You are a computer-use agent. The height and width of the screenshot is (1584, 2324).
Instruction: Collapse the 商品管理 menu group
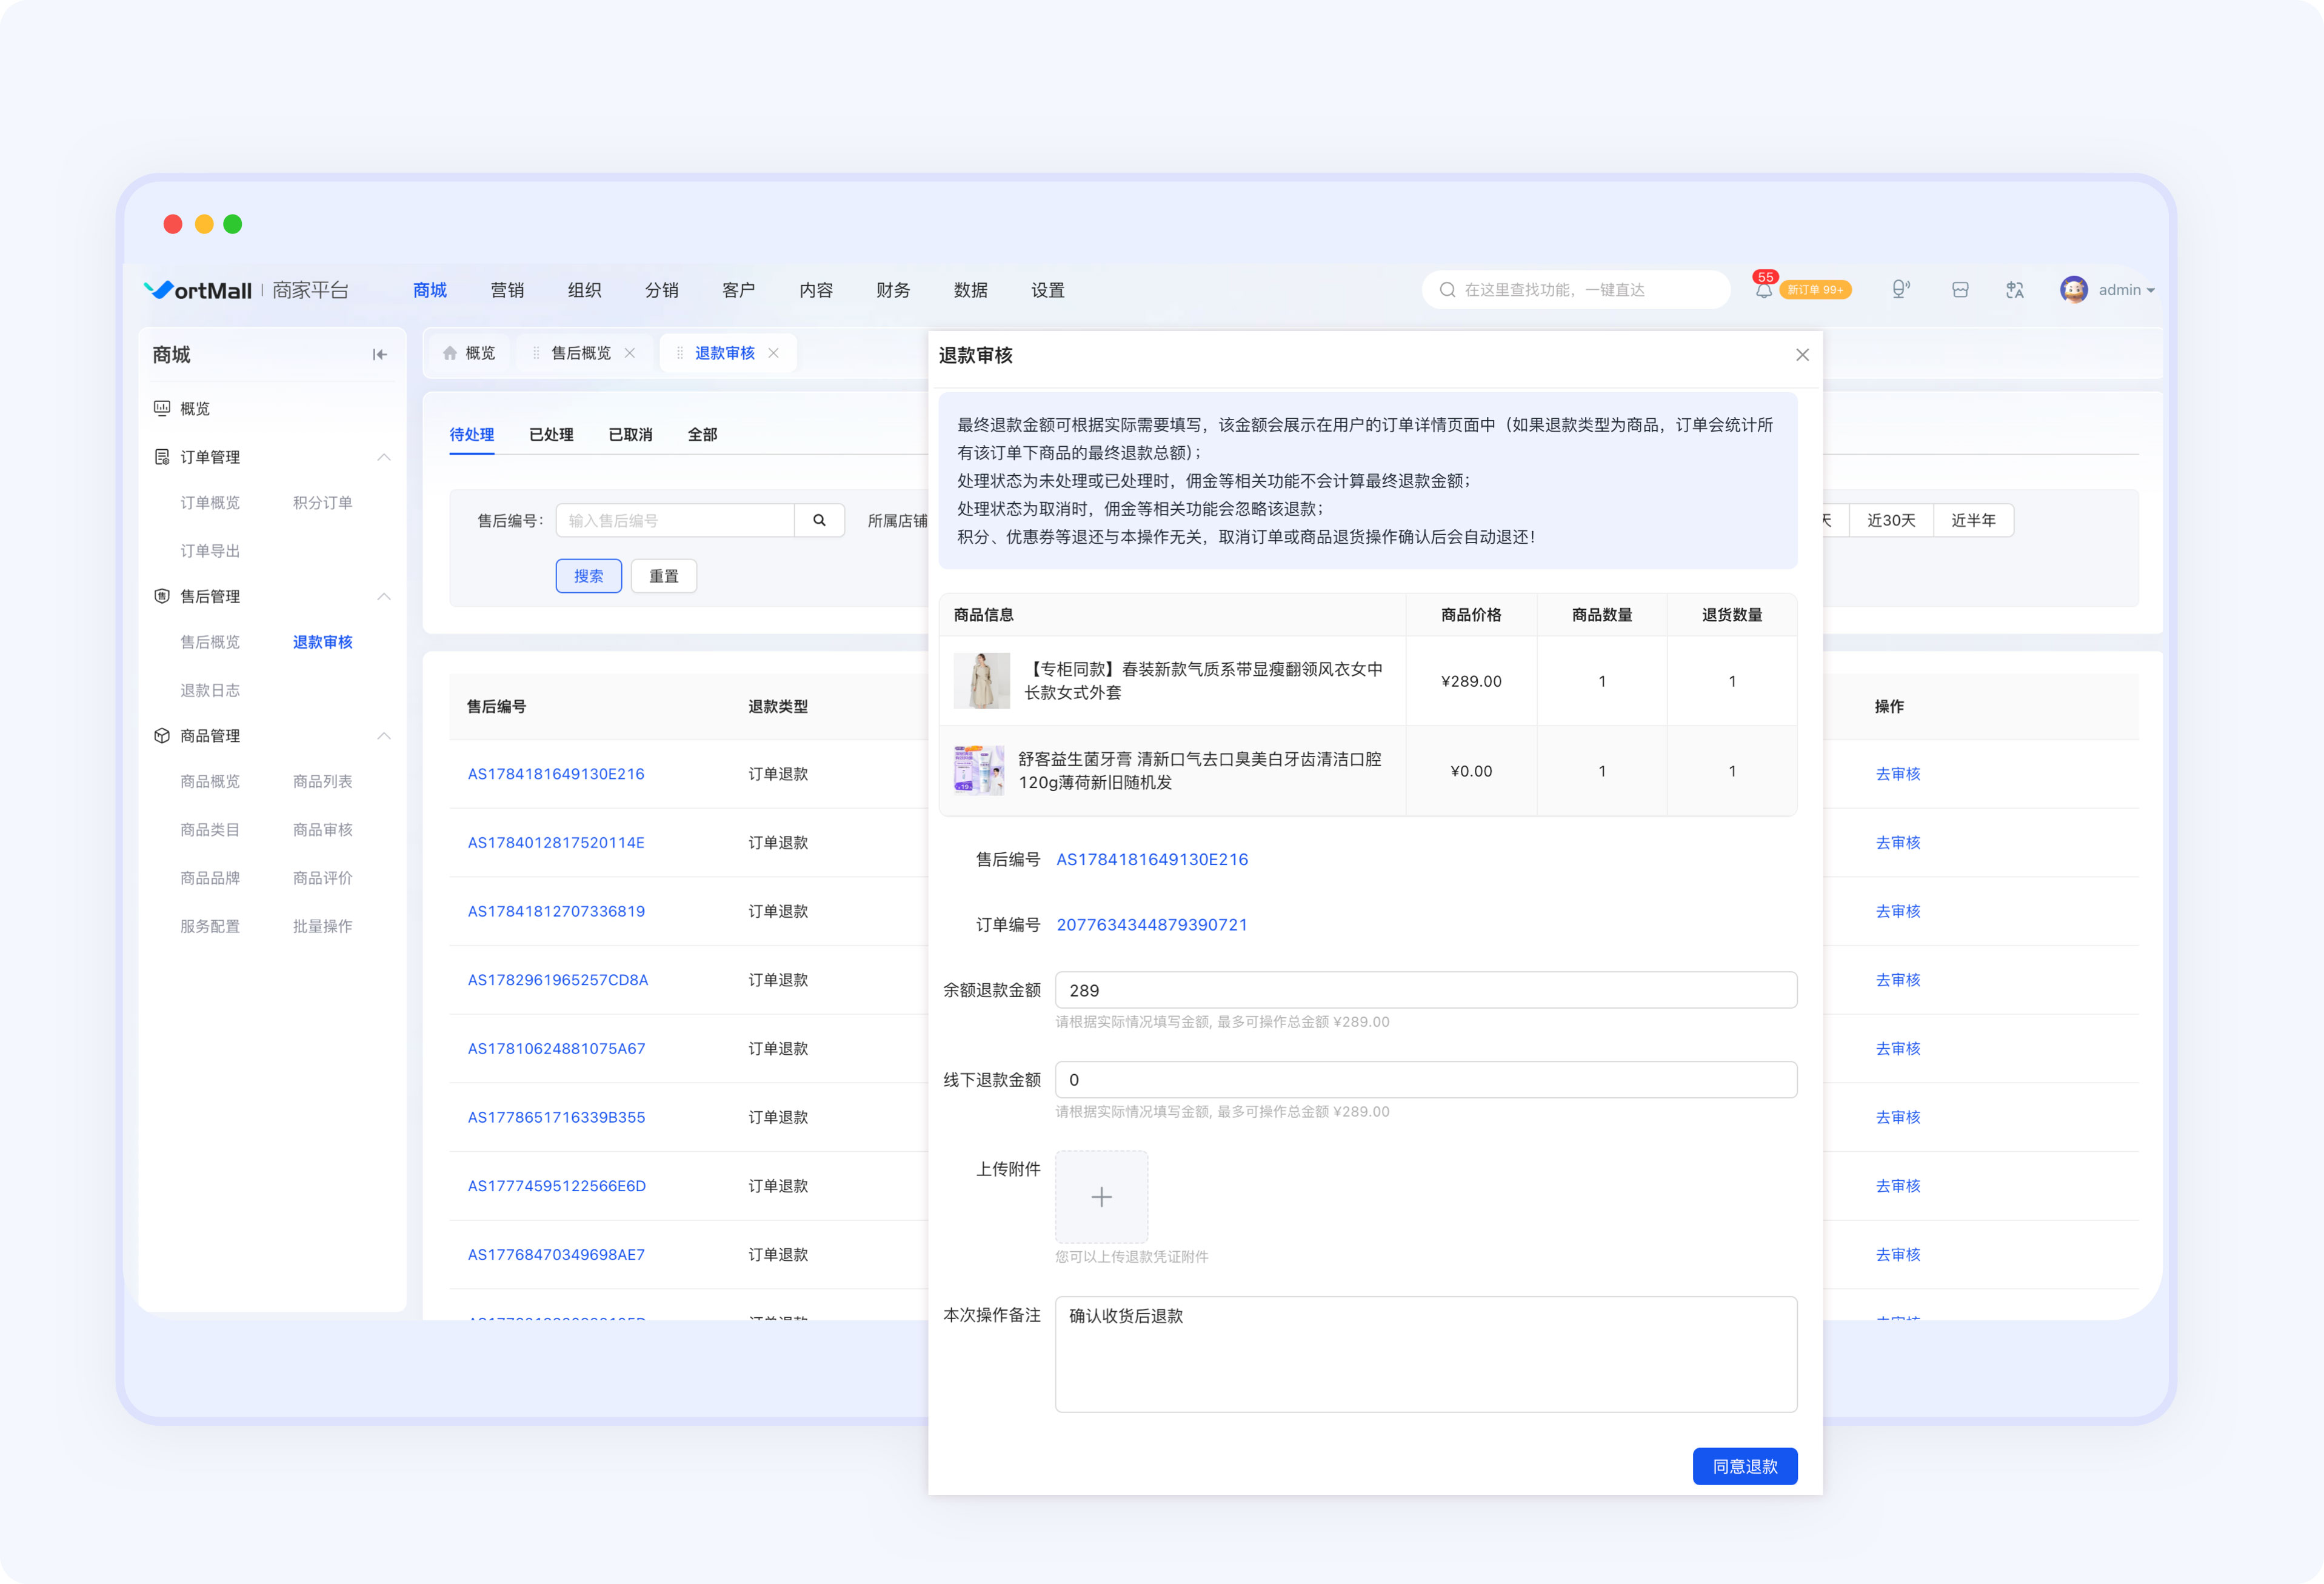(384, 735)
